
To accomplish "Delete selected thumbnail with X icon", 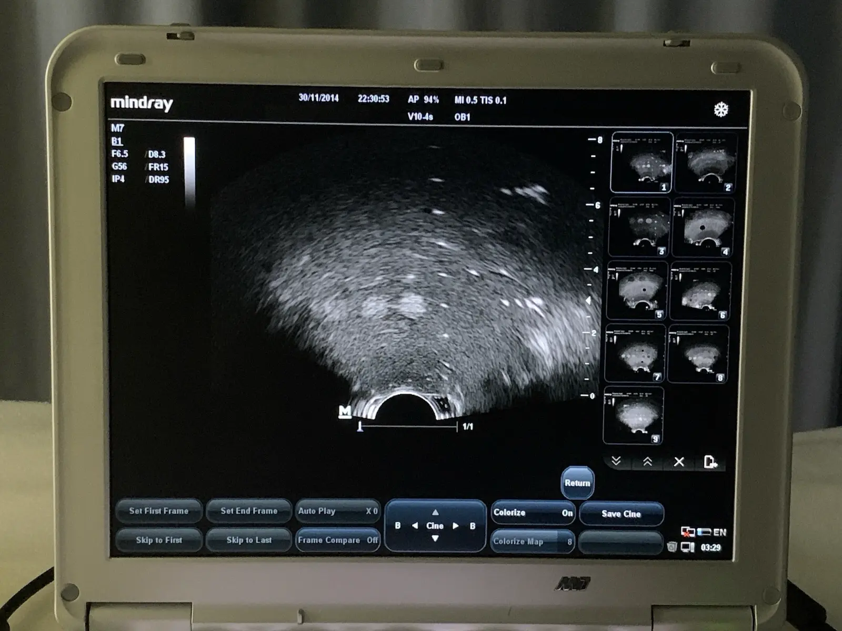I will pos(679,462).
